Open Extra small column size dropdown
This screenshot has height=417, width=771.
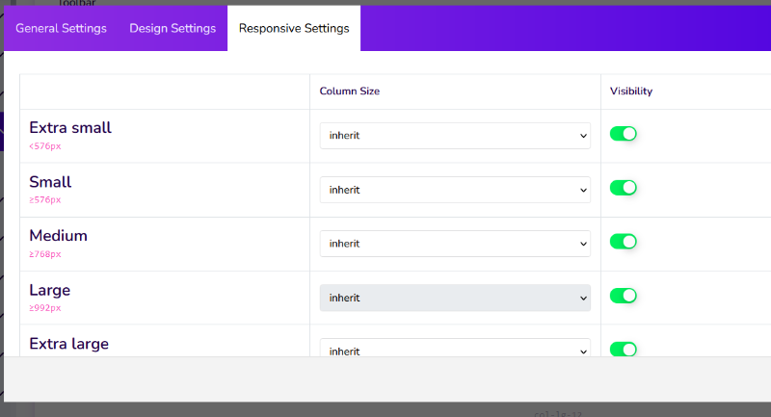click(x=455, y=136)
